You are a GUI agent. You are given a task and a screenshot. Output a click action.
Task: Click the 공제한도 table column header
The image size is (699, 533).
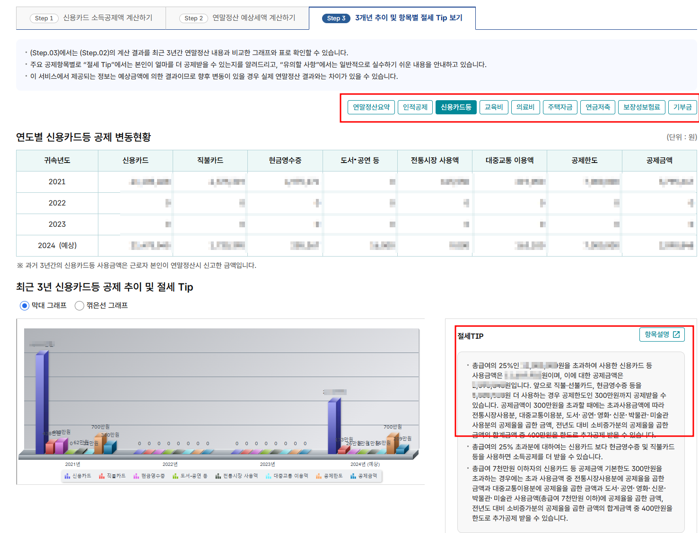pyautogui.click(x=585, y=161)
